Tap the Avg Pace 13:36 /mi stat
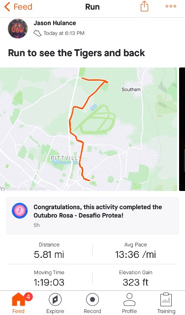This screenshot has width=185, height=315. coord(135,251)
